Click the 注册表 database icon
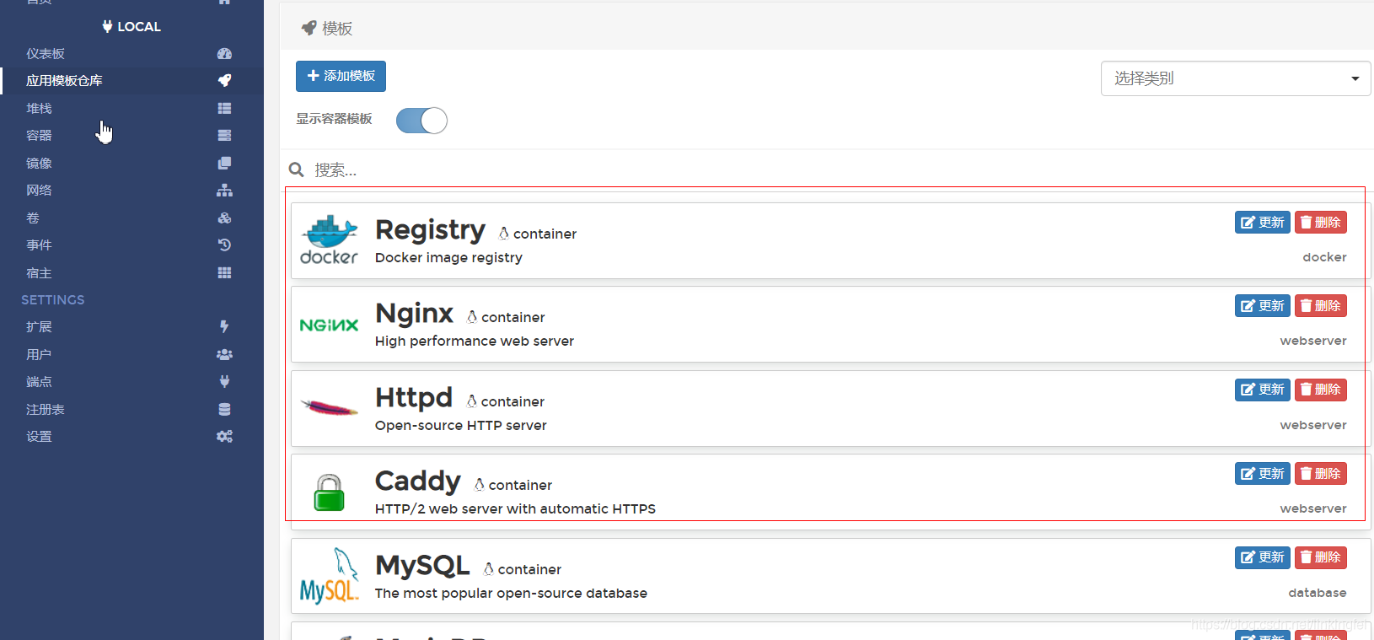Image resolution: width=1374 pixels, height=640 pixels. (224, 409)
